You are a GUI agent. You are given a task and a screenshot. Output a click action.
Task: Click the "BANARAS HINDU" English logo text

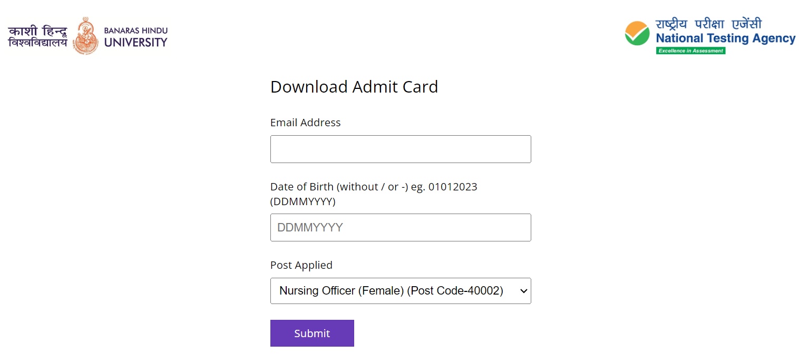tap(136, 31)
